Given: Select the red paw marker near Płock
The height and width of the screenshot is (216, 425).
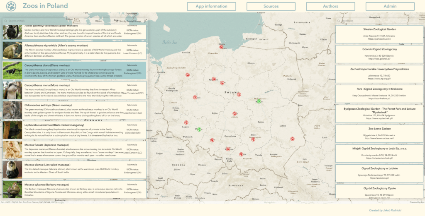Looking at the screenshot, I should (x=239, y=94).
